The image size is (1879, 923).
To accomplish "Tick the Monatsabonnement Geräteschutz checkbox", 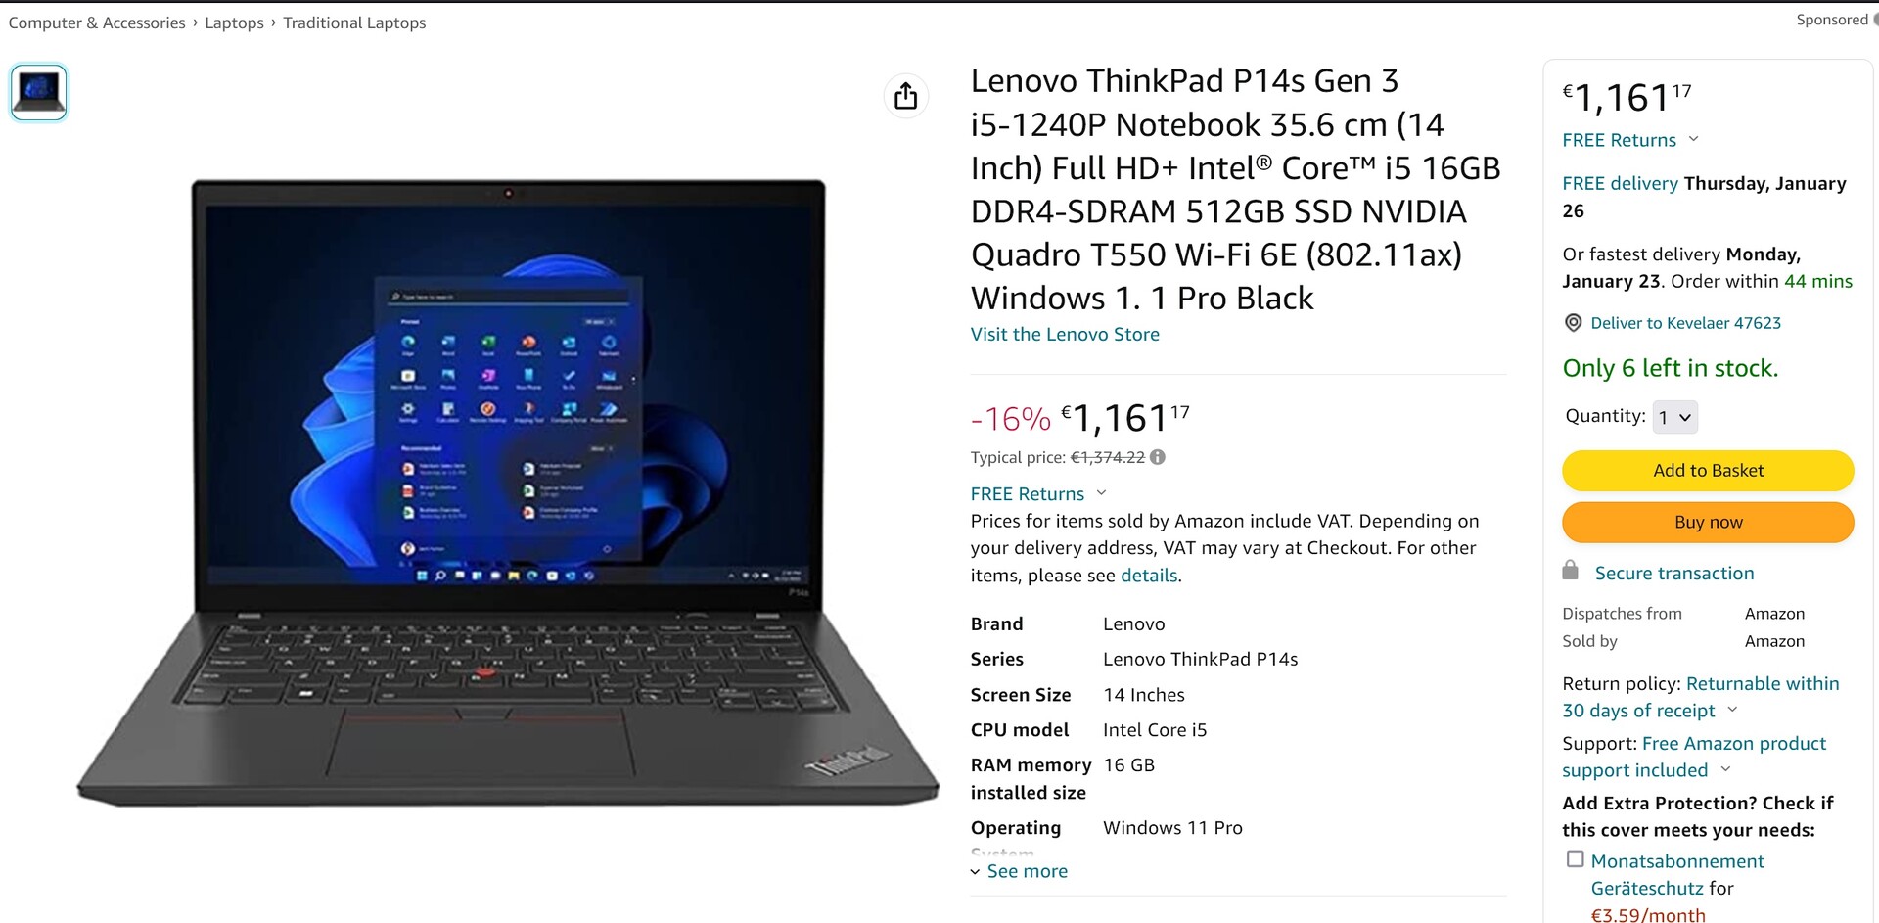I will click(1575, 859).
